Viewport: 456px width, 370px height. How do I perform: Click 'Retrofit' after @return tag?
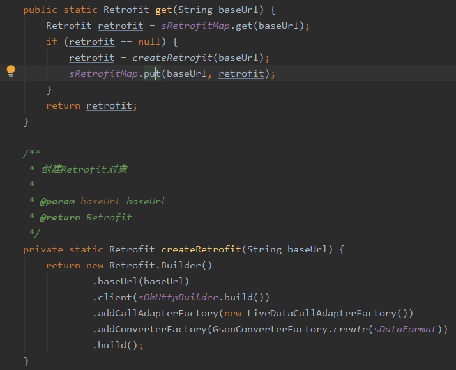point(109,217)
